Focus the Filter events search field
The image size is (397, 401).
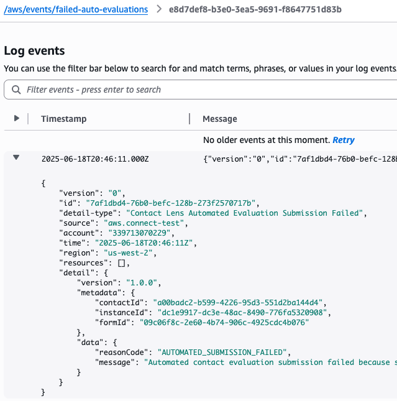point(205,90)
